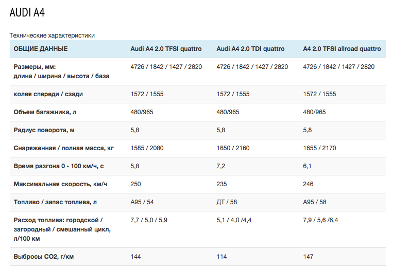Image resolution: width=393 pixels, height=268 pixels.
Task: Click consumption value '5,1 / 4,0 /4,4'
Action: click(234, 220)
